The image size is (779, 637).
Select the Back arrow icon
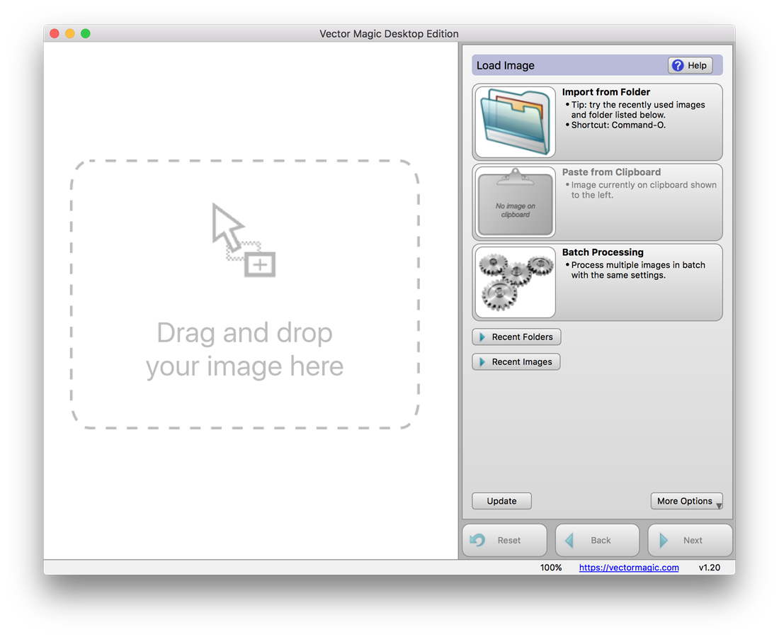pos(571,539)
